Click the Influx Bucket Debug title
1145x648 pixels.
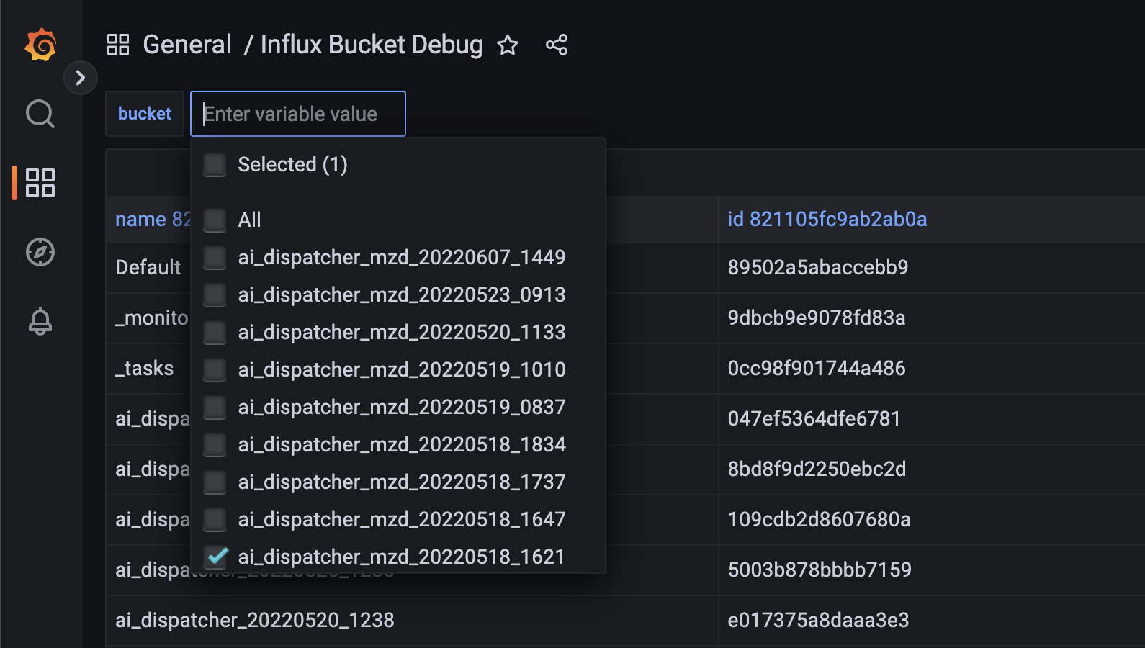click(x=372, y=44)
